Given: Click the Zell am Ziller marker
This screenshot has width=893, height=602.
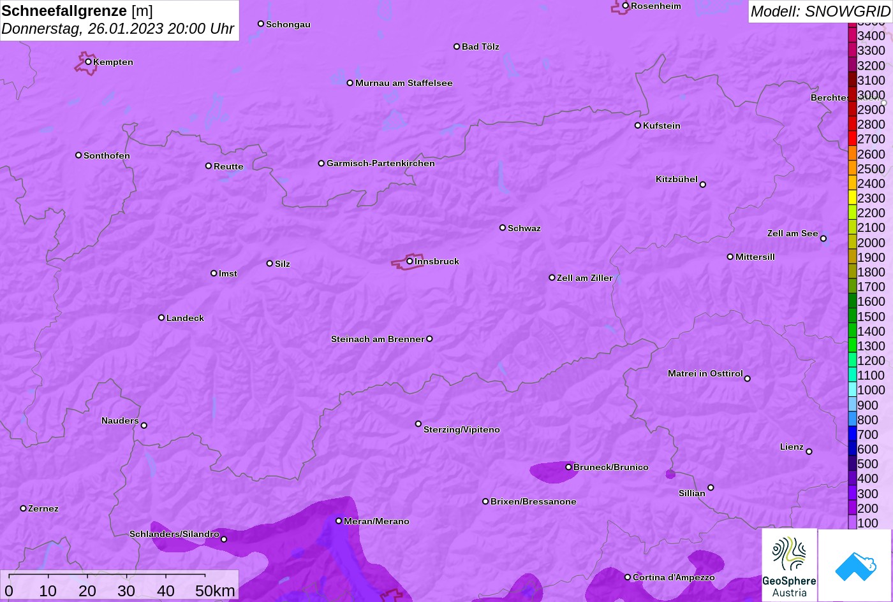Looking at the screenshot, I should (552, 278).
